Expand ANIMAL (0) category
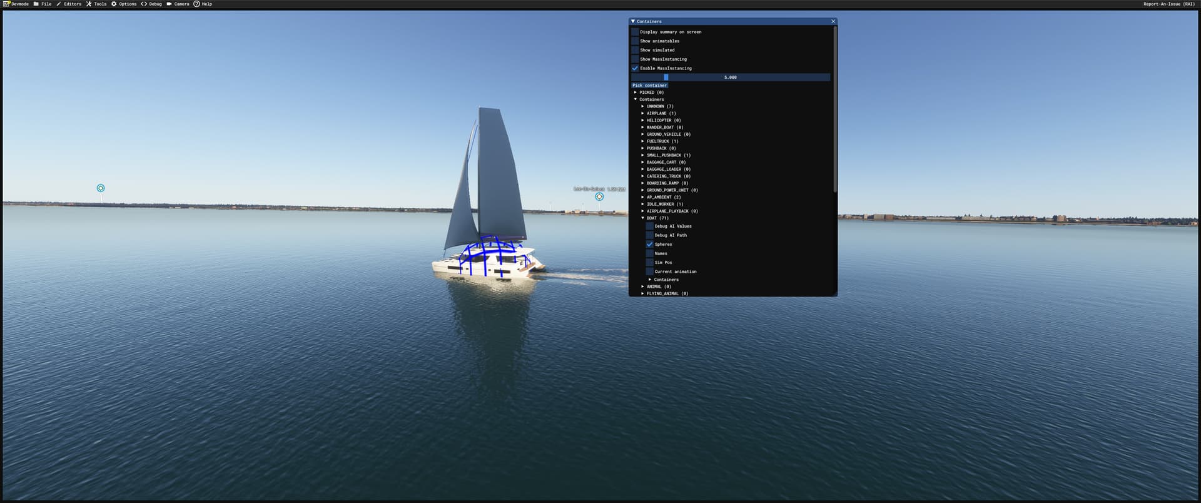Image resolution: width=1201 pixels, height=503 pixels. pyautogui.click(x=642, y=287)
